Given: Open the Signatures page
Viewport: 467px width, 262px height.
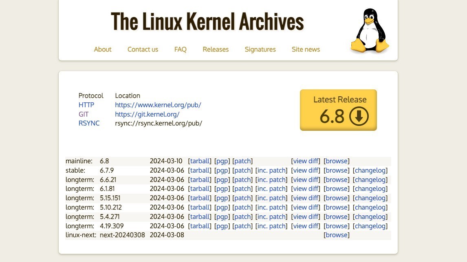Looking at the screenshot, I should click(x=260, y=49).
